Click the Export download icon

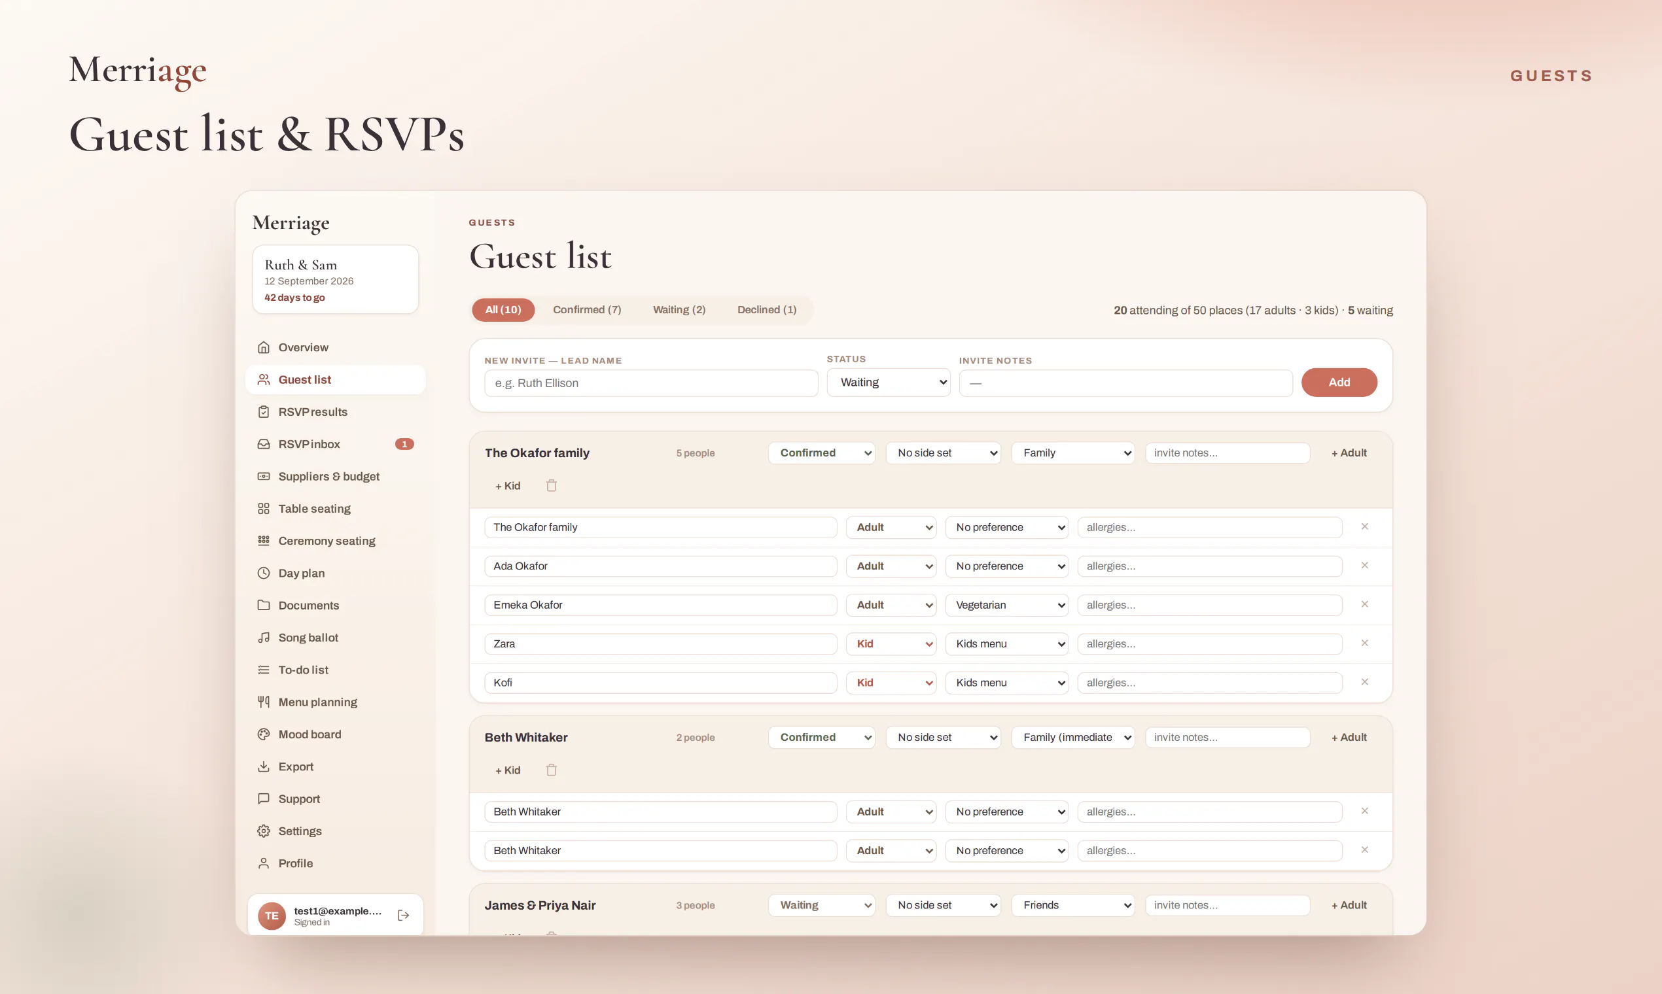[x=264, y=766]
